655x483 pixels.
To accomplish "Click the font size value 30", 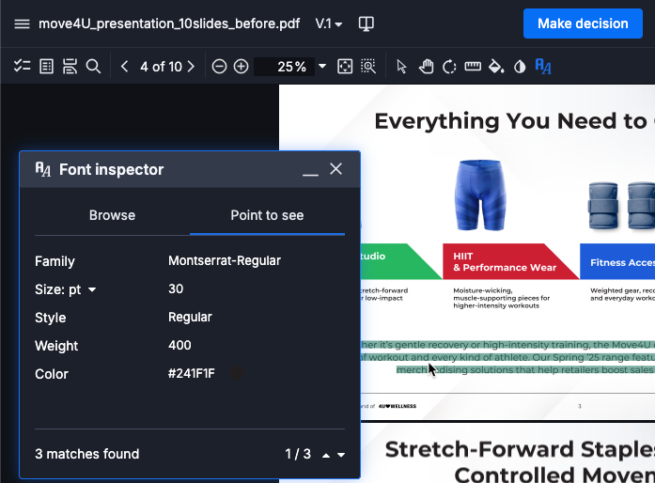I will coord(176,289).
